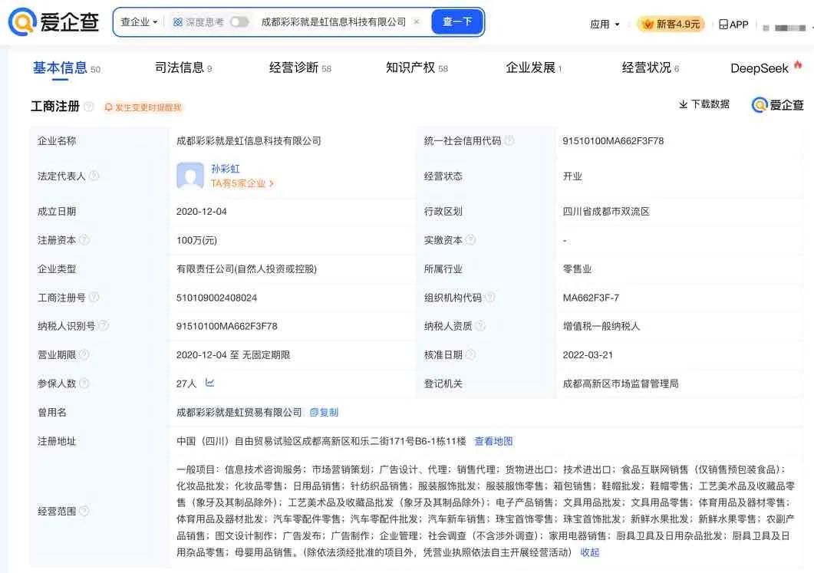
Task: Clear search text with the X icon
Action: tap(417, 22)
